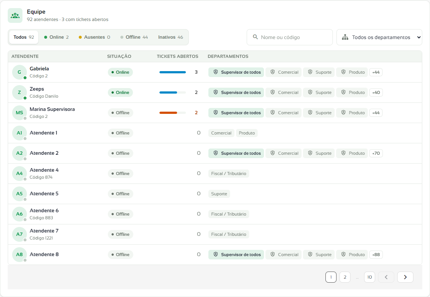Open the Todos os departamentos dropdown

(x=379, y=37)
